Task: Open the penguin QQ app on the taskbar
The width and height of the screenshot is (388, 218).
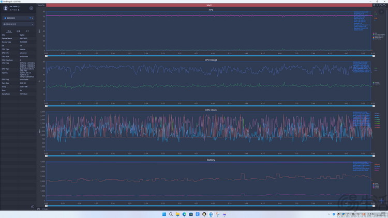Action: pos(204,214)
